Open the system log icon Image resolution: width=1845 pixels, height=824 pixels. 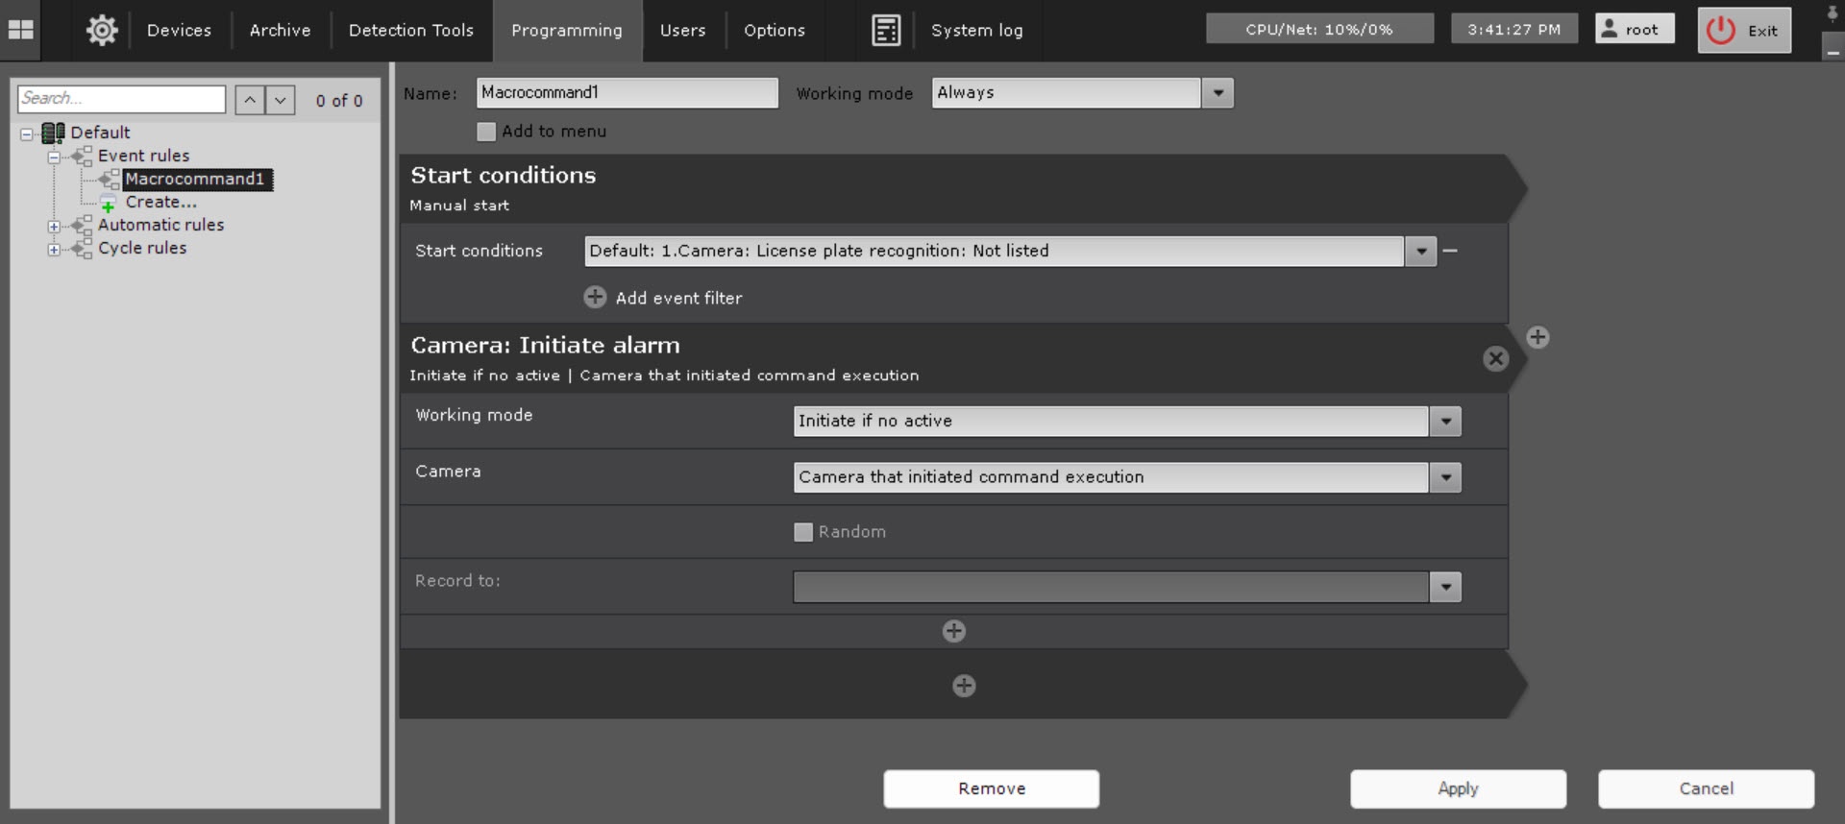(885, 30)
